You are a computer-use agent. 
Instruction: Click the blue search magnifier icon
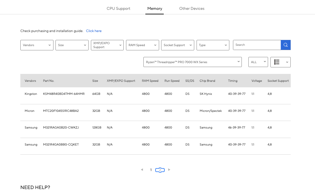[x=285, y=45]
